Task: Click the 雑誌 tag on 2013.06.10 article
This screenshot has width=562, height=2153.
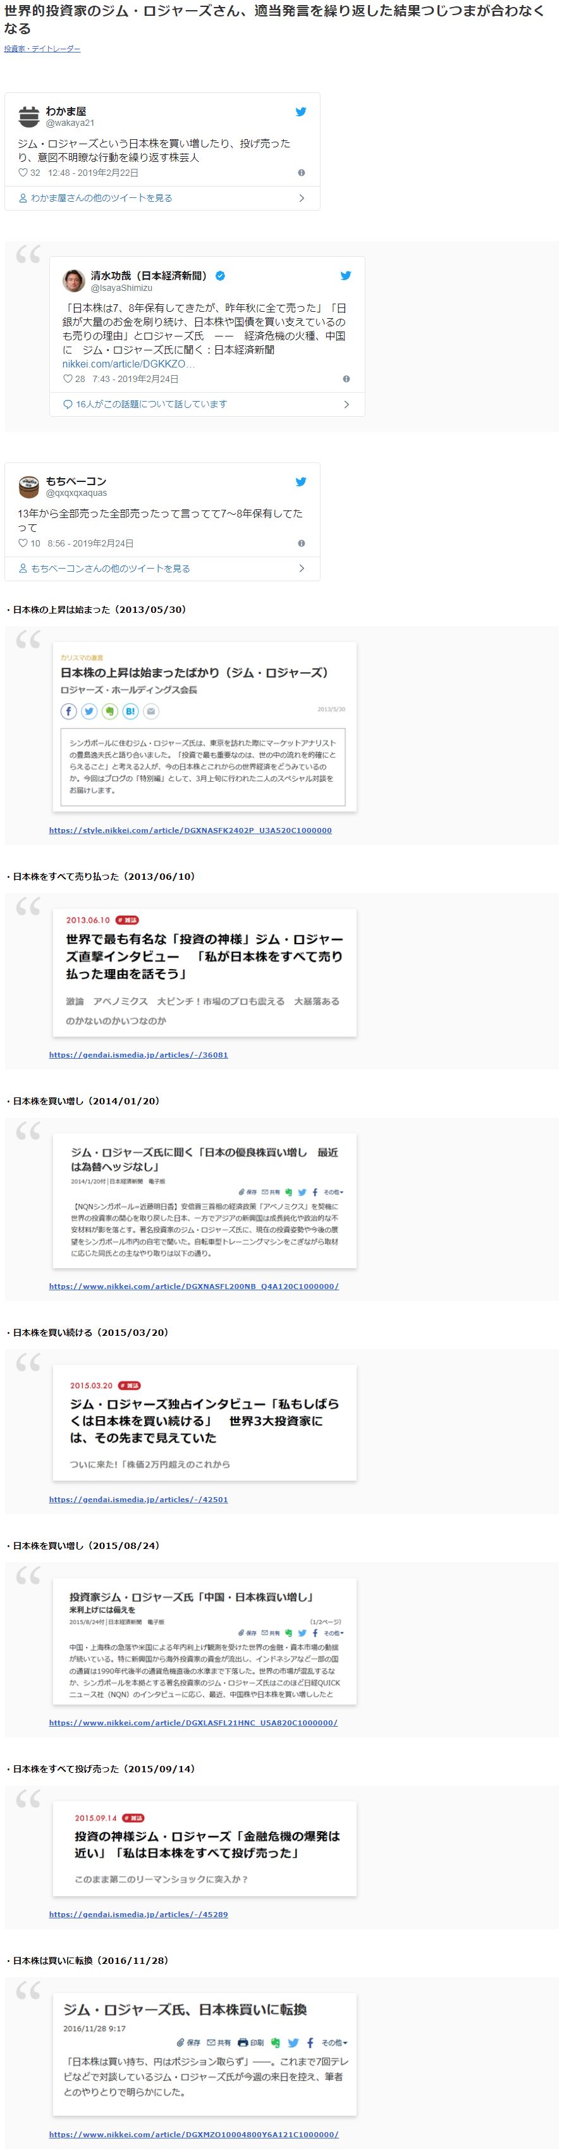Action: 127,920
